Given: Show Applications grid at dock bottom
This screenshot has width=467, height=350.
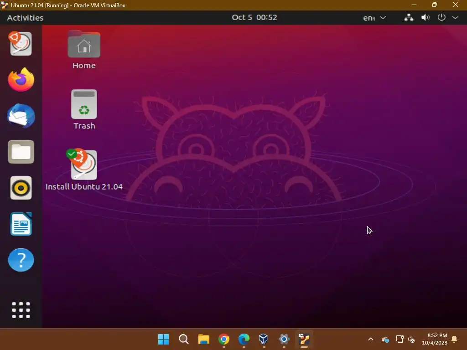Looking at the screenshot, I should pos(21,310).
